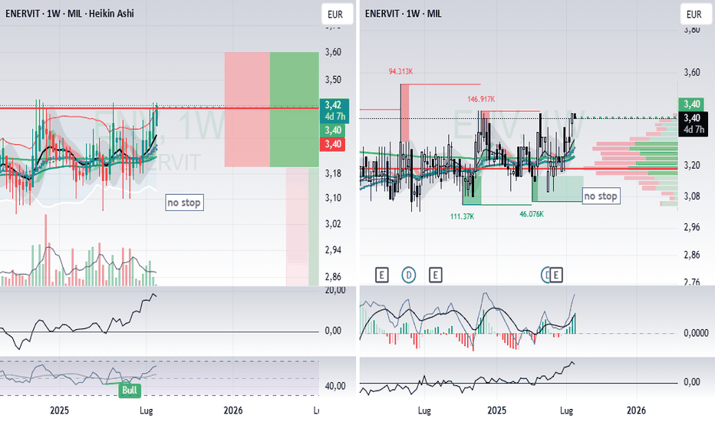Click the 2026 date label on the left chart
The height and width of the screenshot is (422, 715).
233,410
